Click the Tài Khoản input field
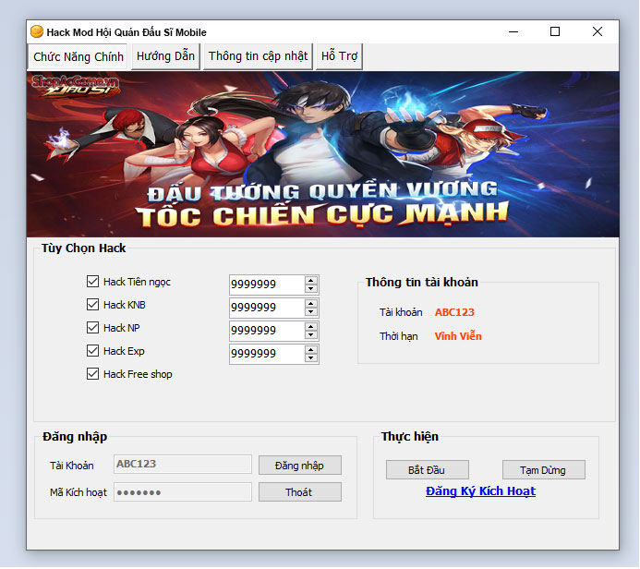 [x=183, y=465]
